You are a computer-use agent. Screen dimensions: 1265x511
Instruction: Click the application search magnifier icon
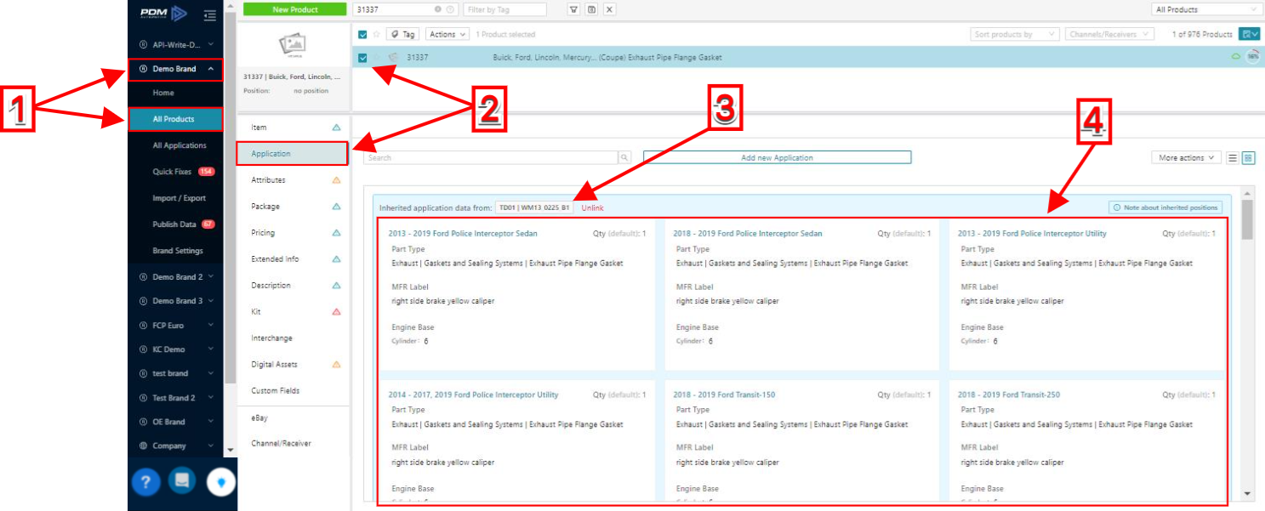pos(624,158)
